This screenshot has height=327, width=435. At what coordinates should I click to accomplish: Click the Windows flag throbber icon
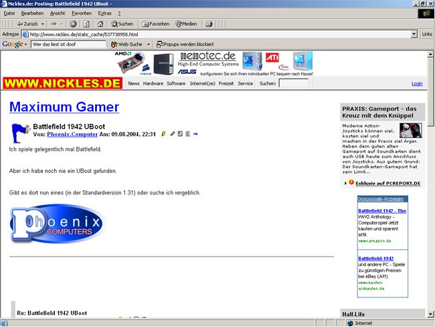point(426,13)
